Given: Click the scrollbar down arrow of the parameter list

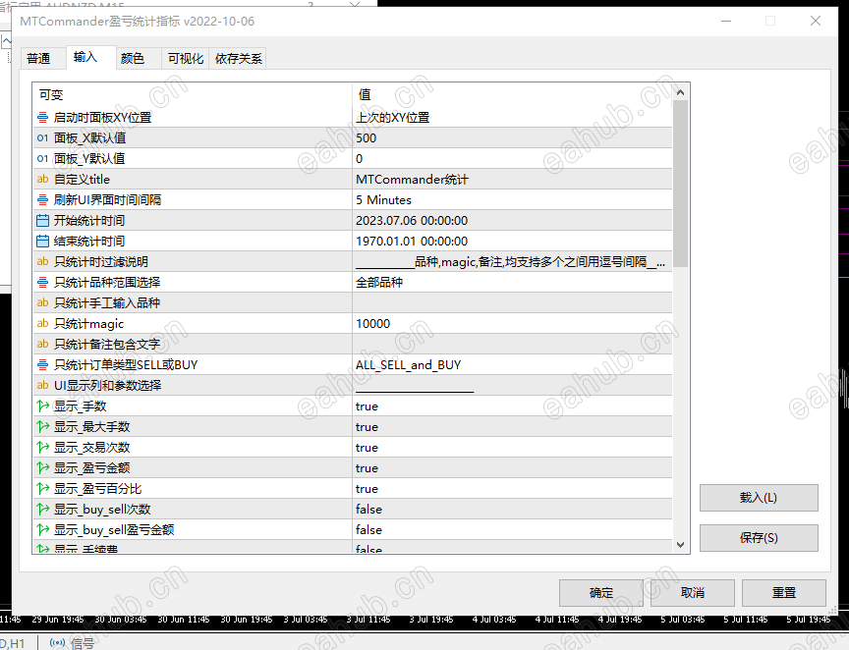Looking at the screenshot, I should click(x=681, y=545).
